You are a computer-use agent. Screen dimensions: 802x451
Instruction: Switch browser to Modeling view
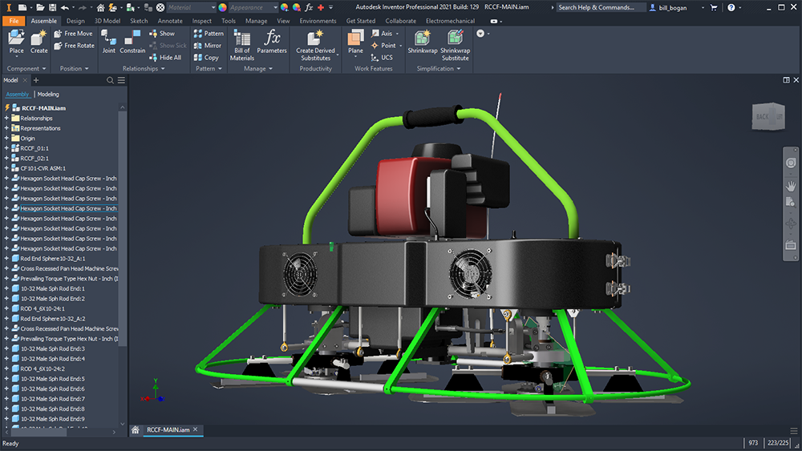(x=48, y=95)
